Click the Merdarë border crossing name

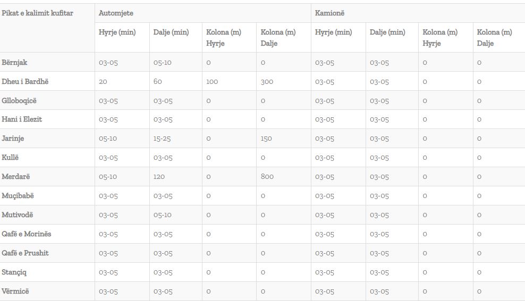16,177
